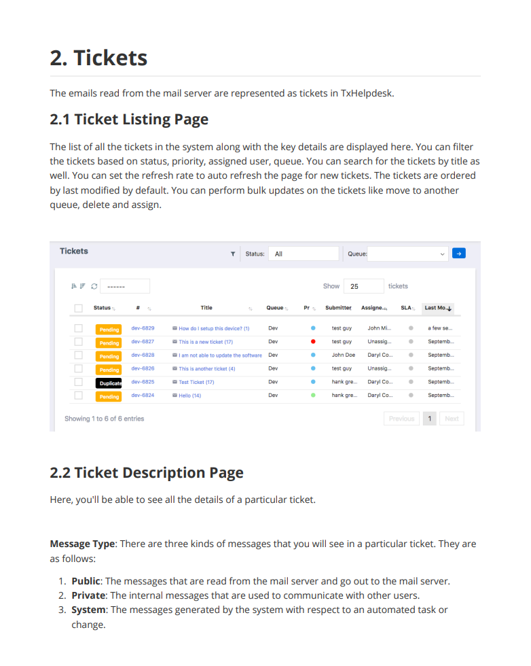531x666 pixels.
Task: Click Pending status badge of dev-6829
Action: [x=109, y=330]
